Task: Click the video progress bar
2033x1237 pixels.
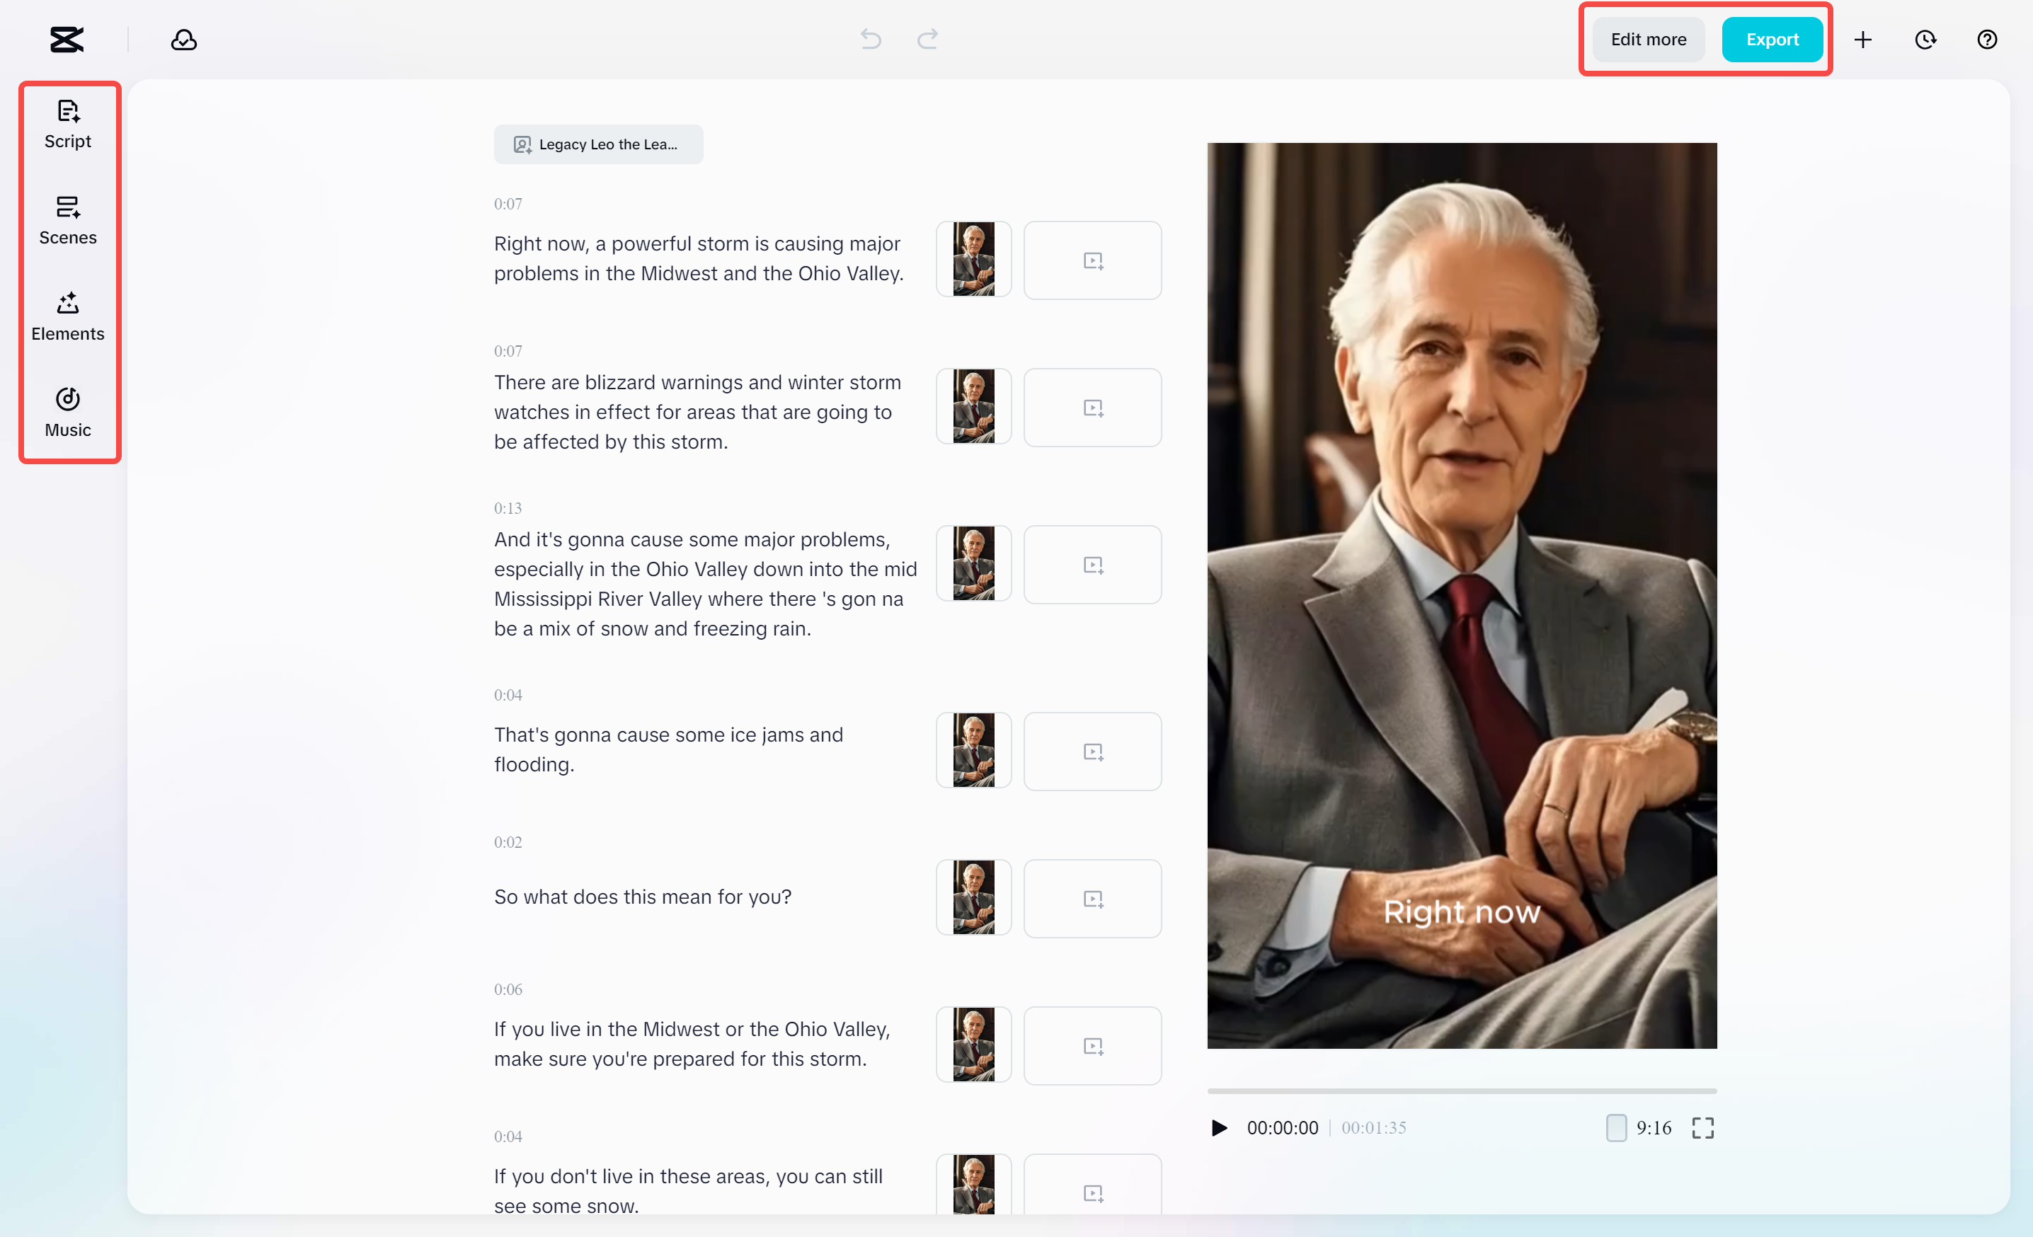Action: coord(1461,1091)
